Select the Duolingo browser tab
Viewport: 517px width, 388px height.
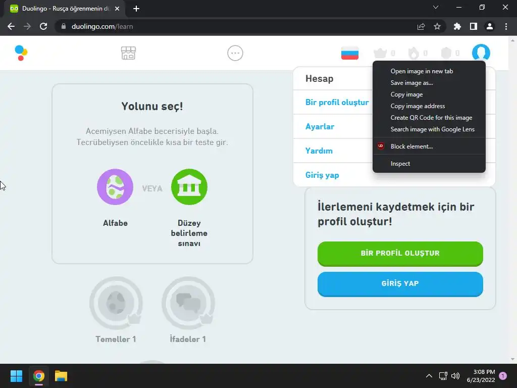64,9
